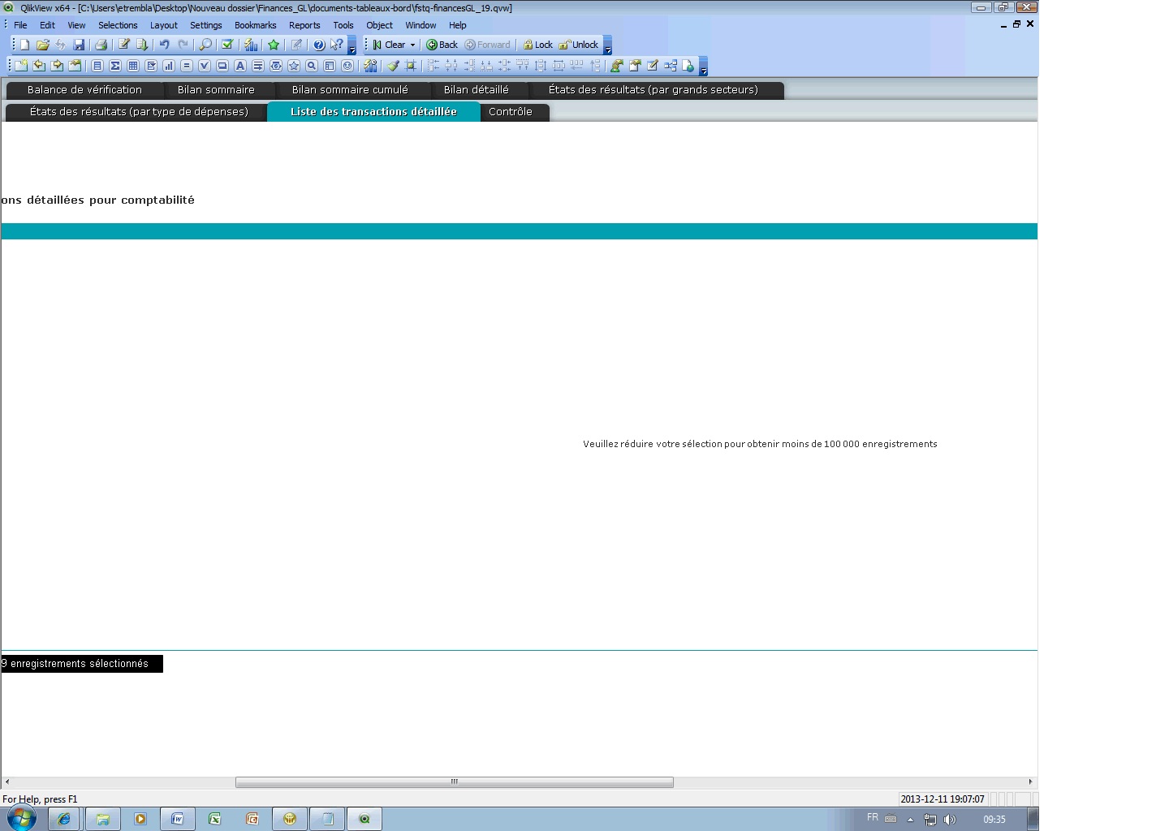The height and width of the screenshot is (831, 1169).
Task: Create a new Chart object
Action: (169, 66)
